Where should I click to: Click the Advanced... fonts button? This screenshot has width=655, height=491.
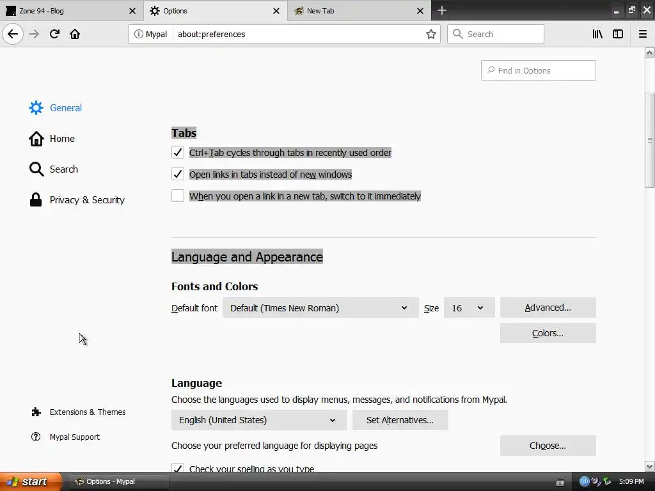[548, 308]
